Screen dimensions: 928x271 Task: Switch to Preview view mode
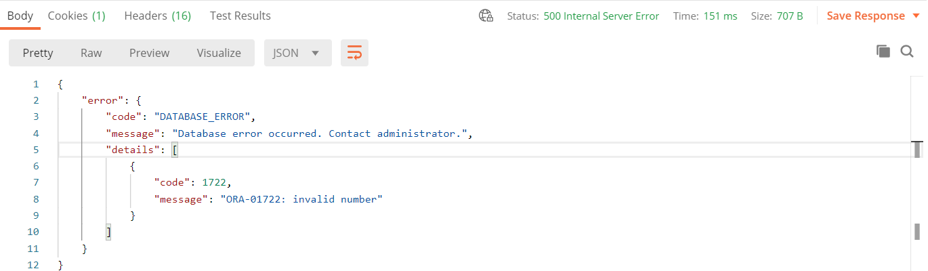click(x=149, y=53)
